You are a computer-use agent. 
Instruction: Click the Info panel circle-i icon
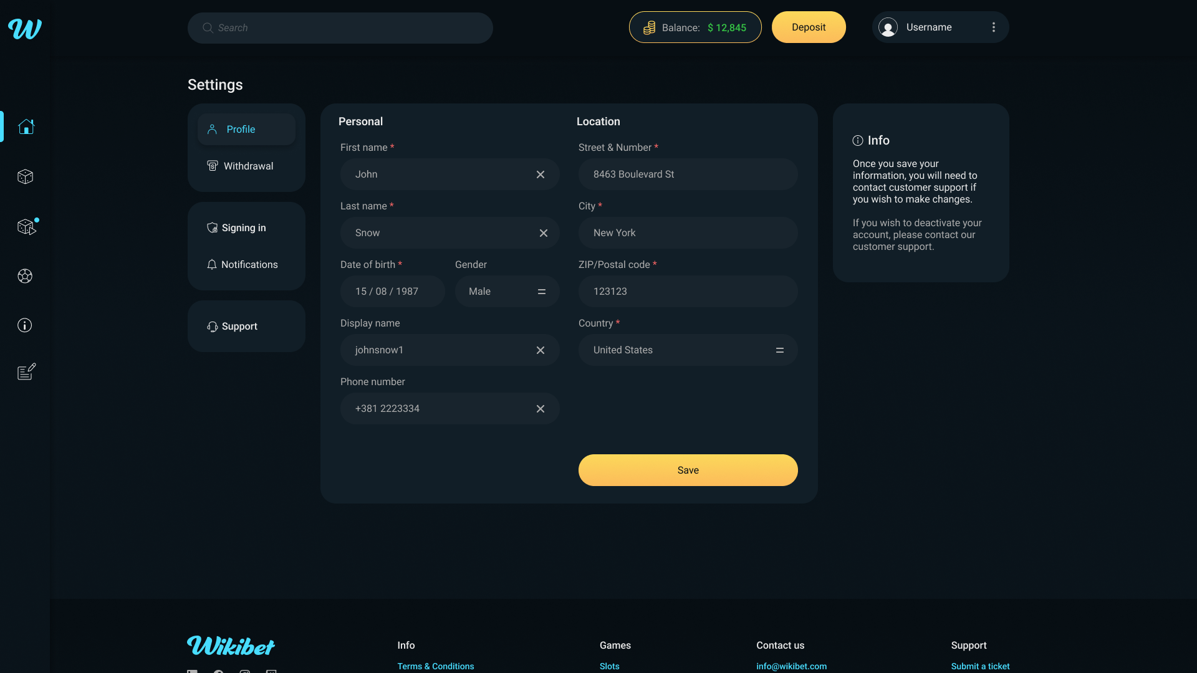[x=858, y=141]
